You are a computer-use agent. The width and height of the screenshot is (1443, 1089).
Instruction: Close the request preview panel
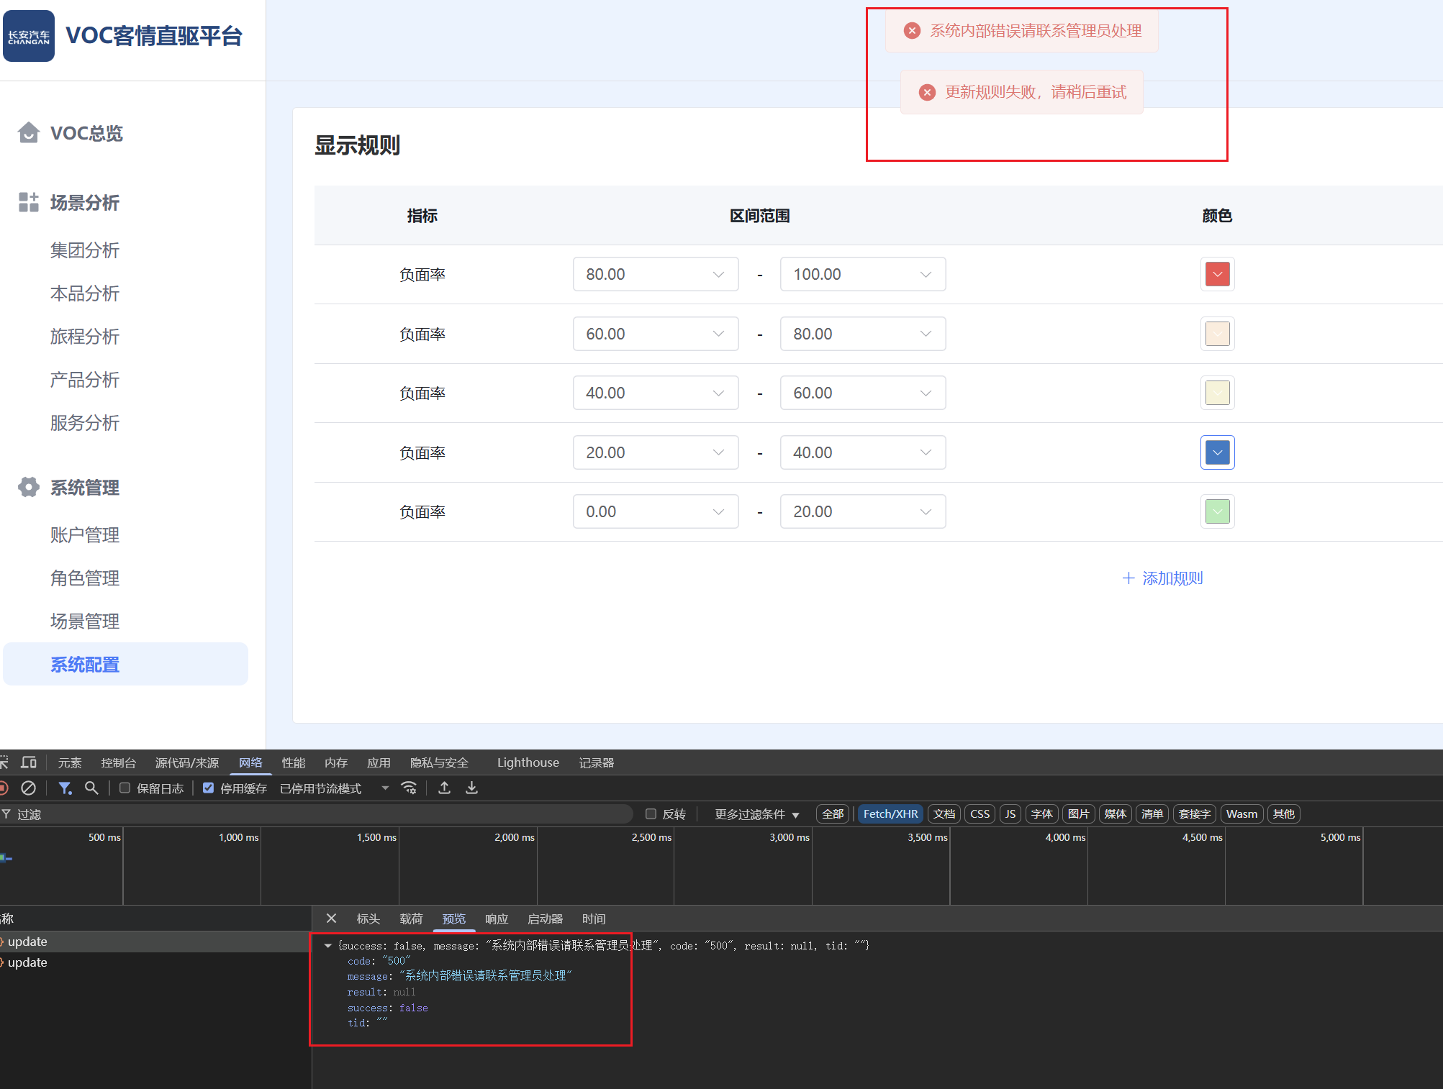pyautogui.click(x=331, y=919)
